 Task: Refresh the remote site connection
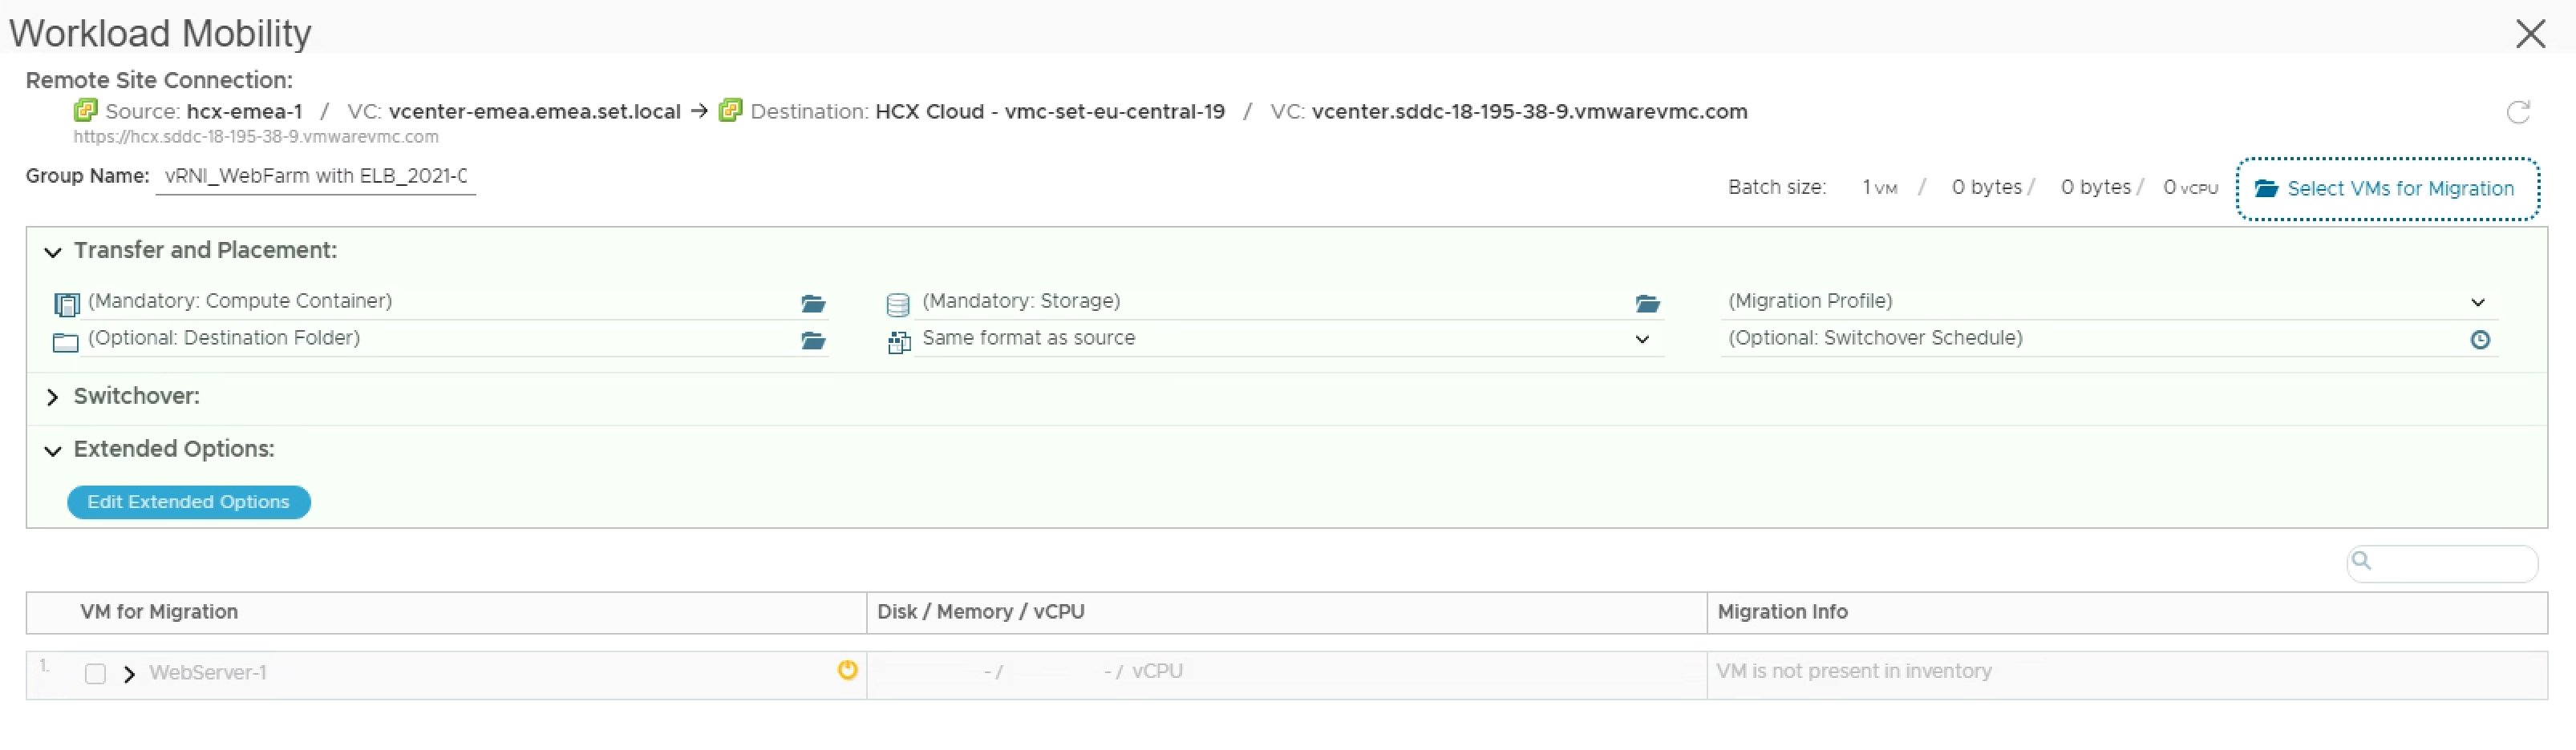click(x=2519, y=112)
